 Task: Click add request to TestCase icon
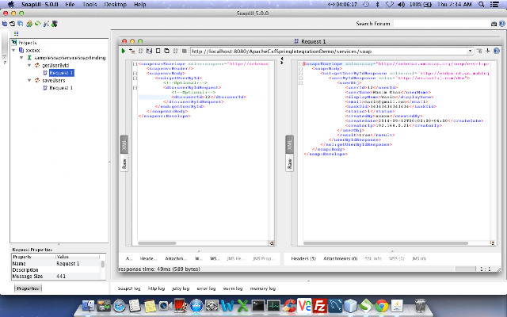click(x=132, y=51)
